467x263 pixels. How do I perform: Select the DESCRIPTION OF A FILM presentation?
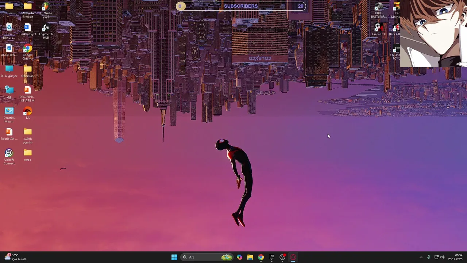tap(27, 94)
